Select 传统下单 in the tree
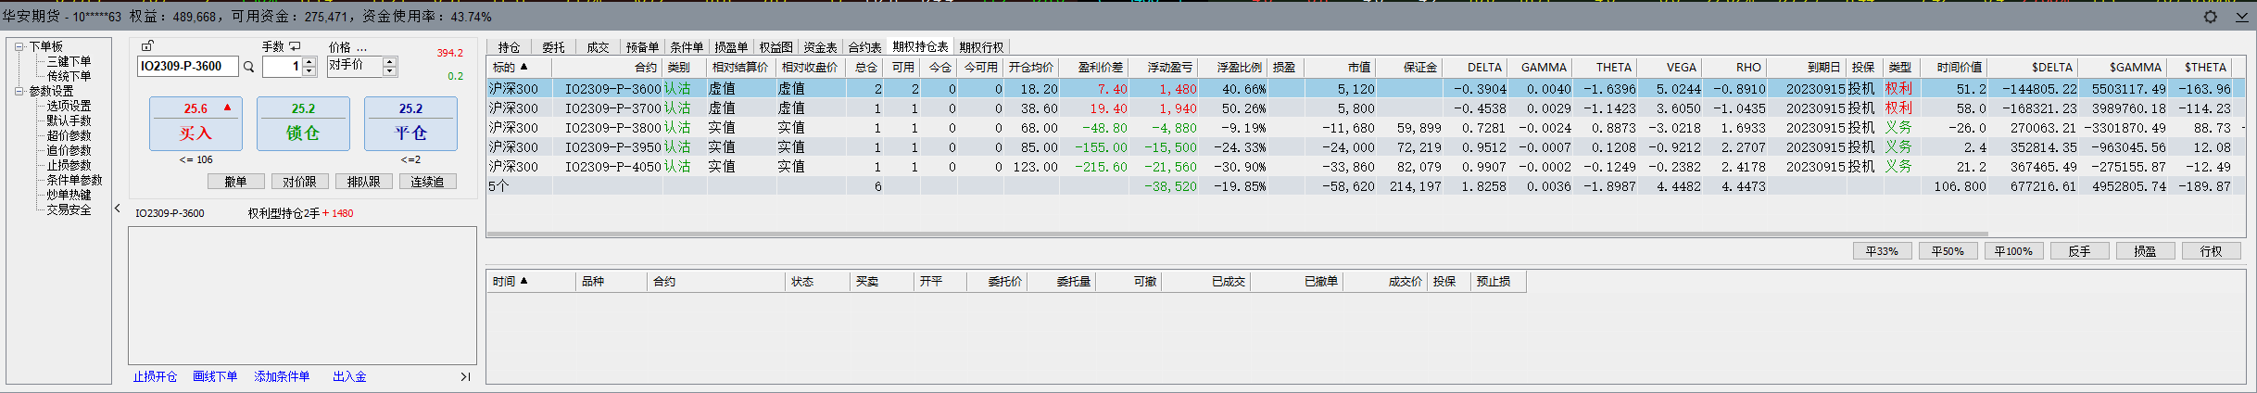 click(69, 76)
